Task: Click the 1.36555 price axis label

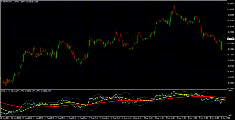Action: click(x=231, y=72)
